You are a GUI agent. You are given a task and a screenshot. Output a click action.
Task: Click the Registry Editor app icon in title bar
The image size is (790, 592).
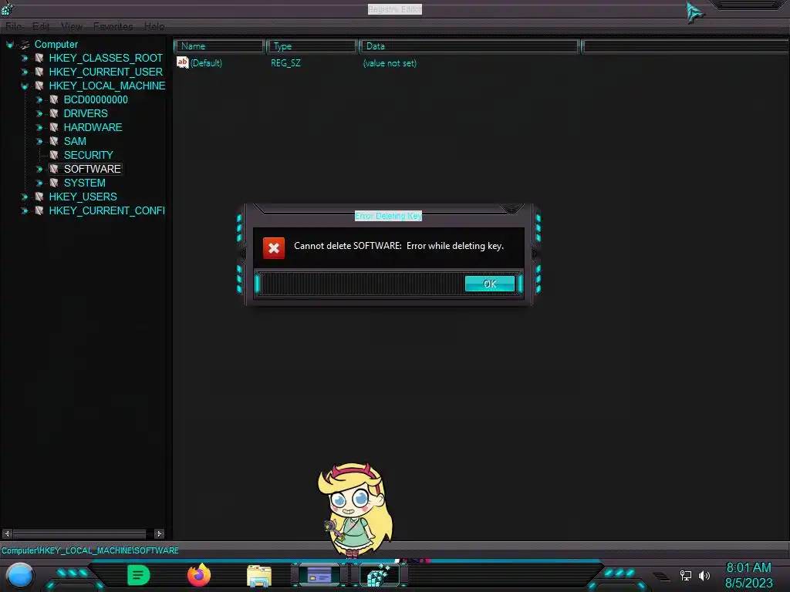pyautogui.click(x=7, y=8)
